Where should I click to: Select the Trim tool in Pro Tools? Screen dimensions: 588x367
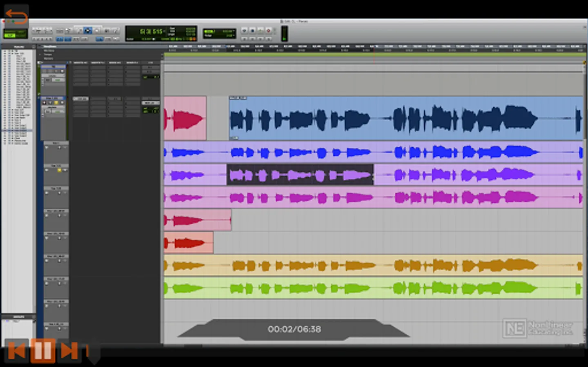point(78,31)
